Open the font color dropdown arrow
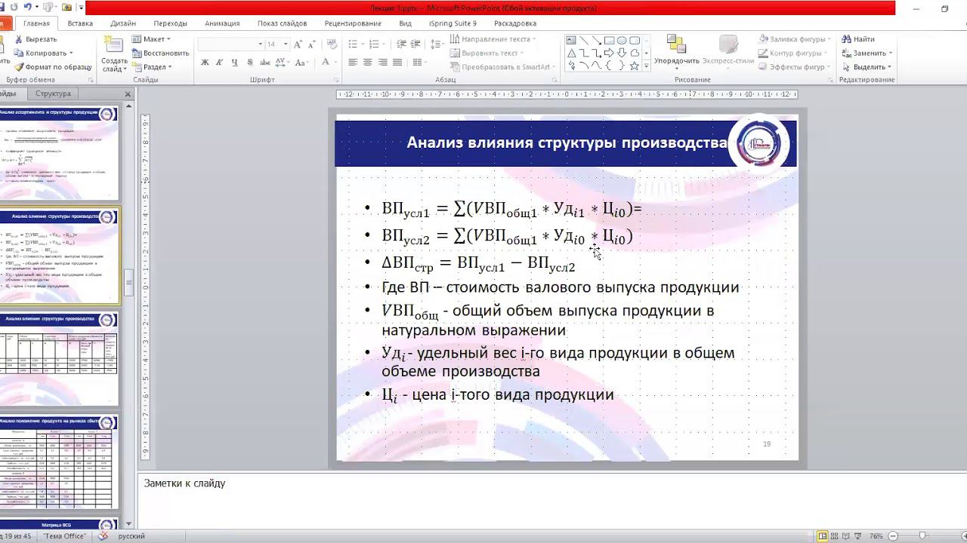This screenshot has height=543, width=967. [x=335, y=63]
